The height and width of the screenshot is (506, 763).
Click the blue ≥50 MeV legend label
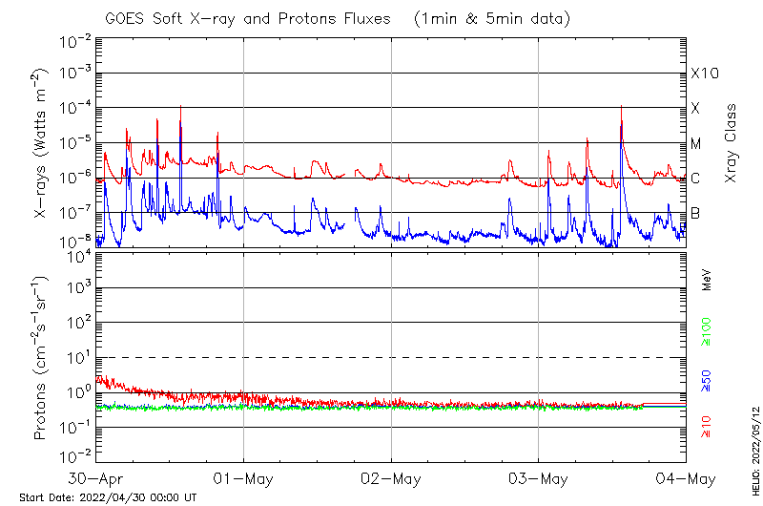(x=707, y=380)
